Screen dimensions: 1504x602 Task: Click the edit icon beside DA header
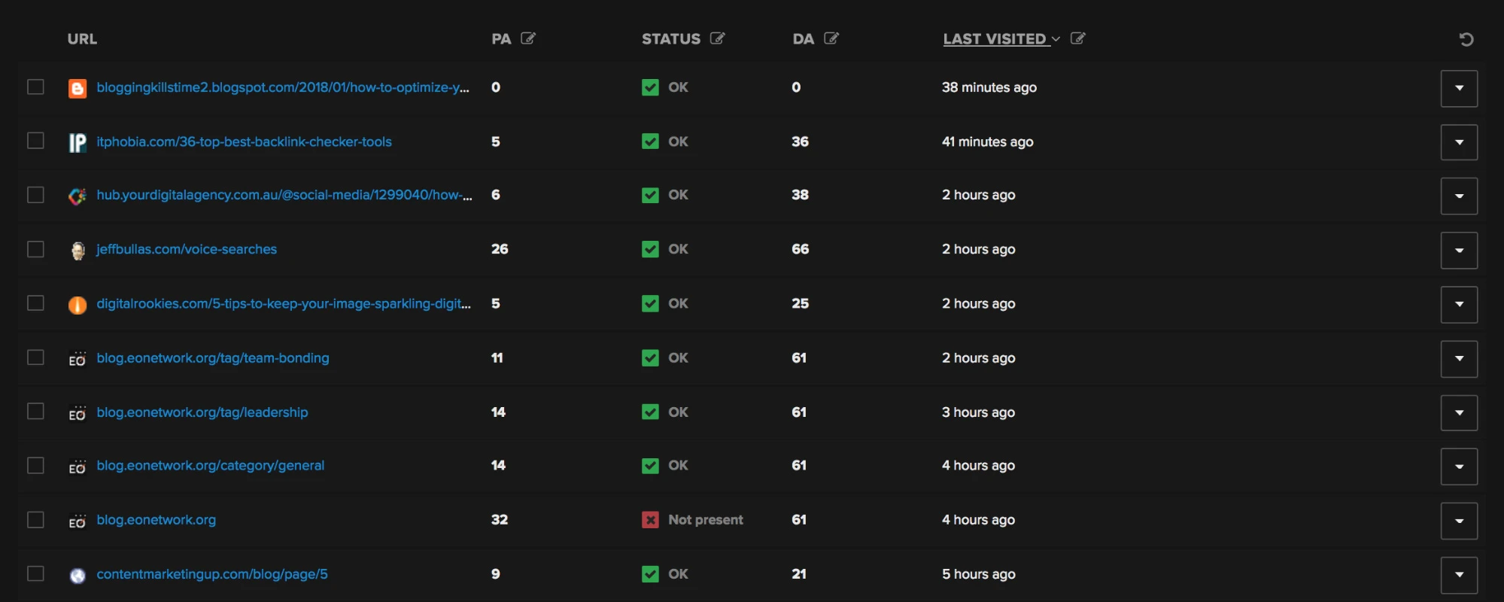[x=831, y=38]
